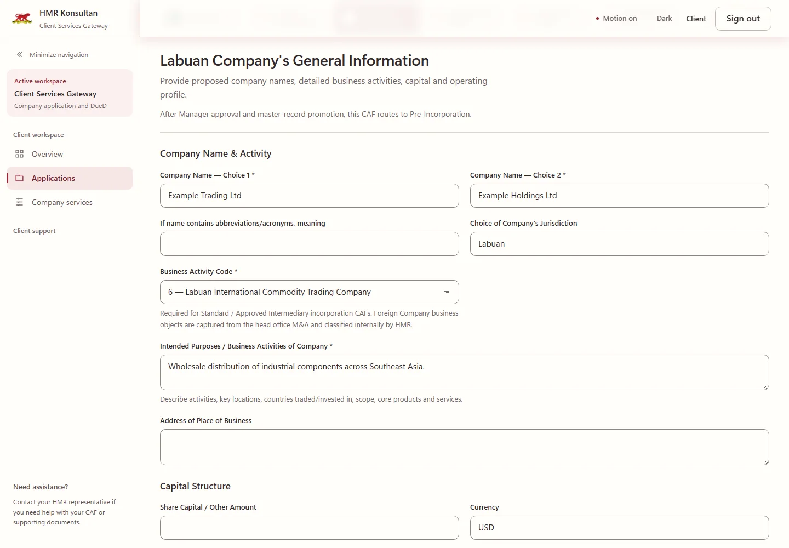Click the Choice of Company's Jurisdiction field
The image size is (789, 548).
tap(619, 244)
